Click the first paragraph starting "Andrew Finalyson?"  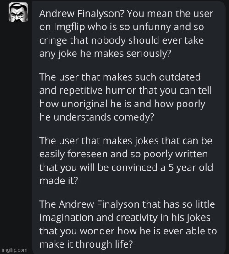(126, 33)
